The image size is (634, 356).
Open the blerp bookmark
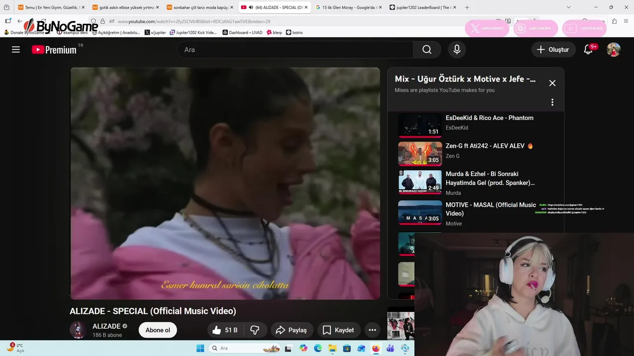[x=274, y=33]
